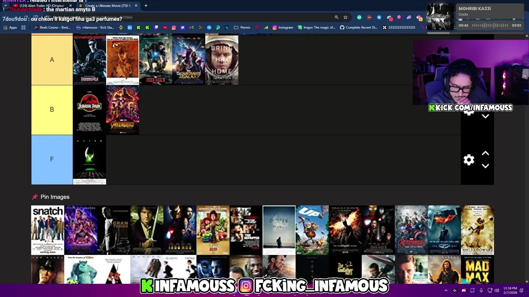
Task: Open a new browser tab
Action: click(146, 6)
